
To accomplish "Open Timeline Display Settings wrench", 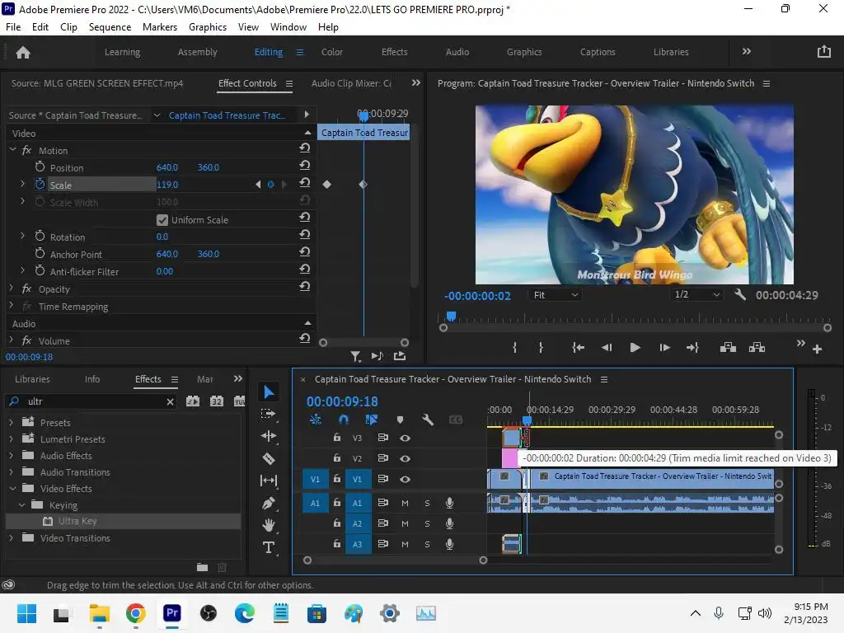I will tap(428, 420).
